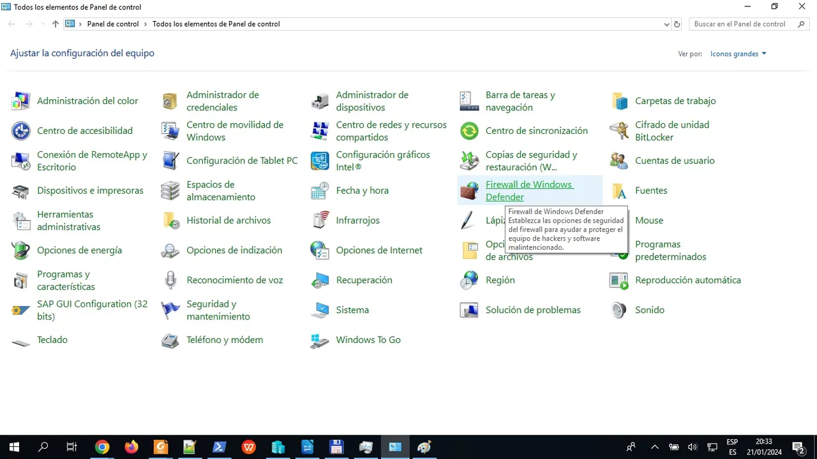Viewport: 817px width, 459px height.
Task: Click the Programas predeterminados link
Action: [x=670, y=251]
